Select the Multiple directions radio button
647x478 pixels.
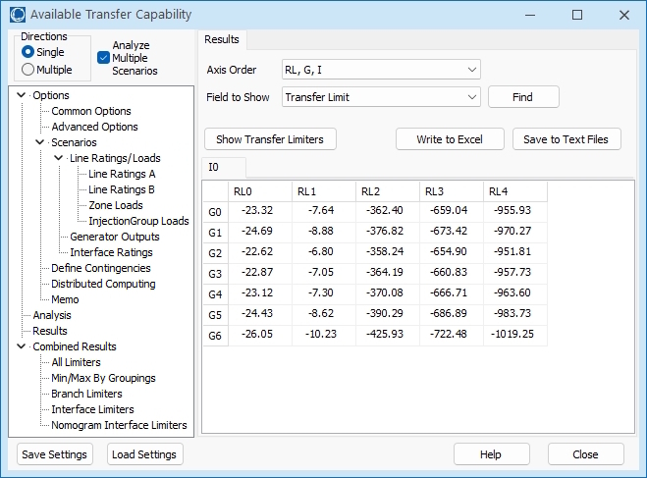tap(27, 70)
